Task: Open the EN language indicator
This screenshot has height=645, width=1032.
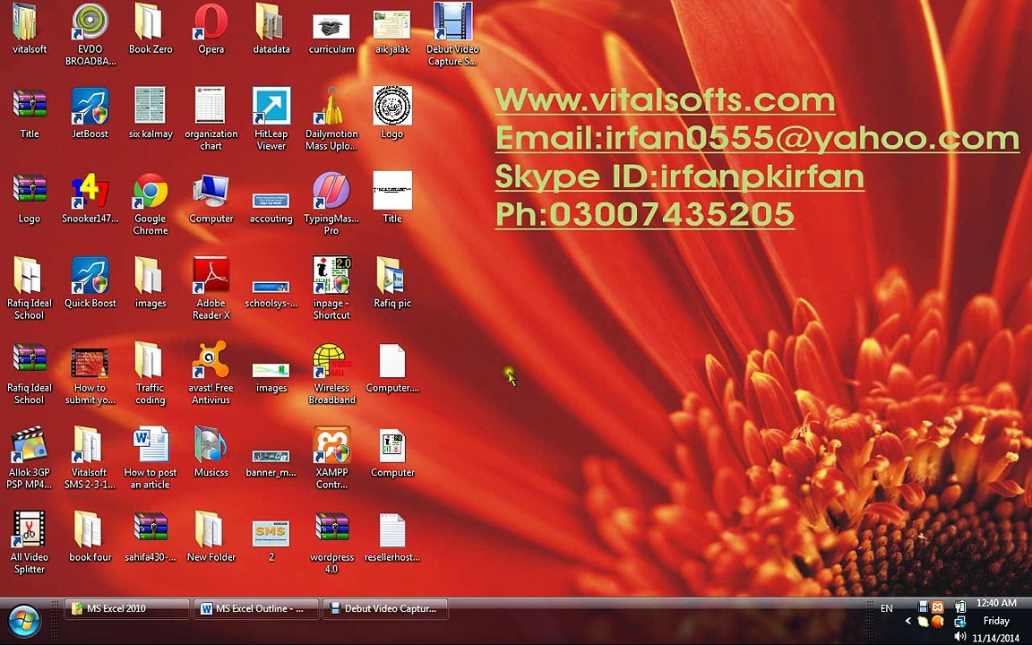Action: (x=887, y=608)
